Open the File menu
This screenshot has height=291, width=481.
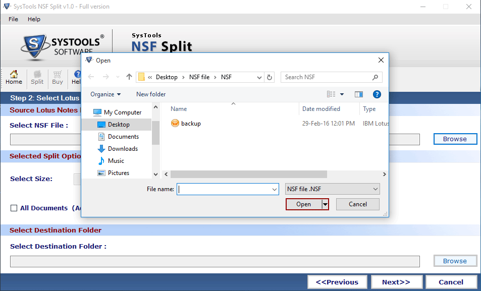click(13, 19)
